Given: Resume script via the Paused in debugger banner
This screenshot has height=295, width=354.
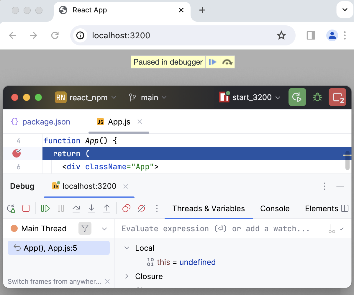Looking at the screenshot, I should click(213, 62).
